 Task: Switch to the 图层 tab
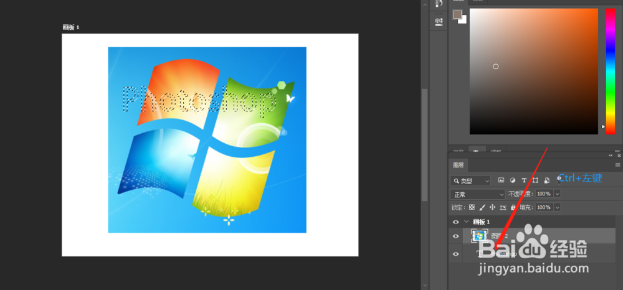[459, 165]
